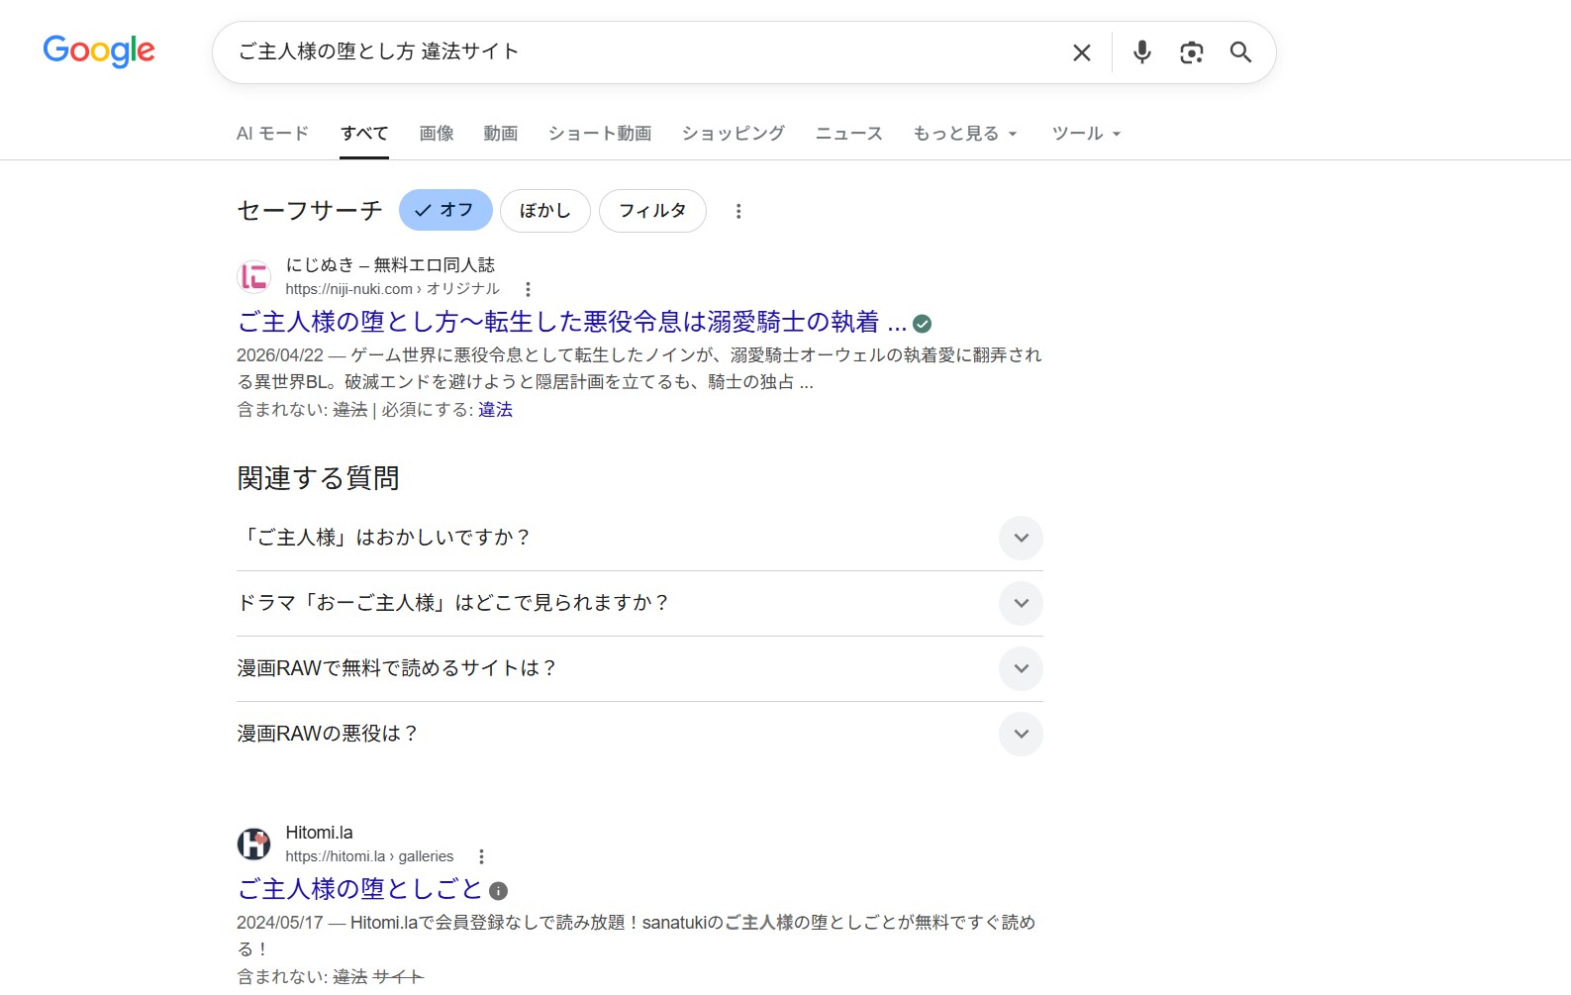The height and width of the screenshot is (995, 1571).
Task: Expand 漫画RAWの悪役は？ question
Action: (x=639, y=734)
